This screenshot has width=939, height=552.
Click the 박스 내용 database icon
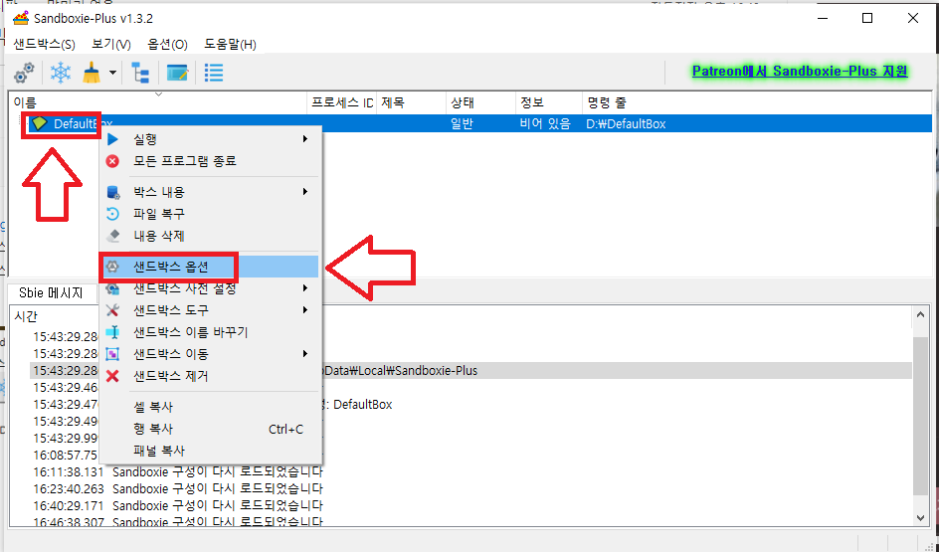tap(112, 192)
